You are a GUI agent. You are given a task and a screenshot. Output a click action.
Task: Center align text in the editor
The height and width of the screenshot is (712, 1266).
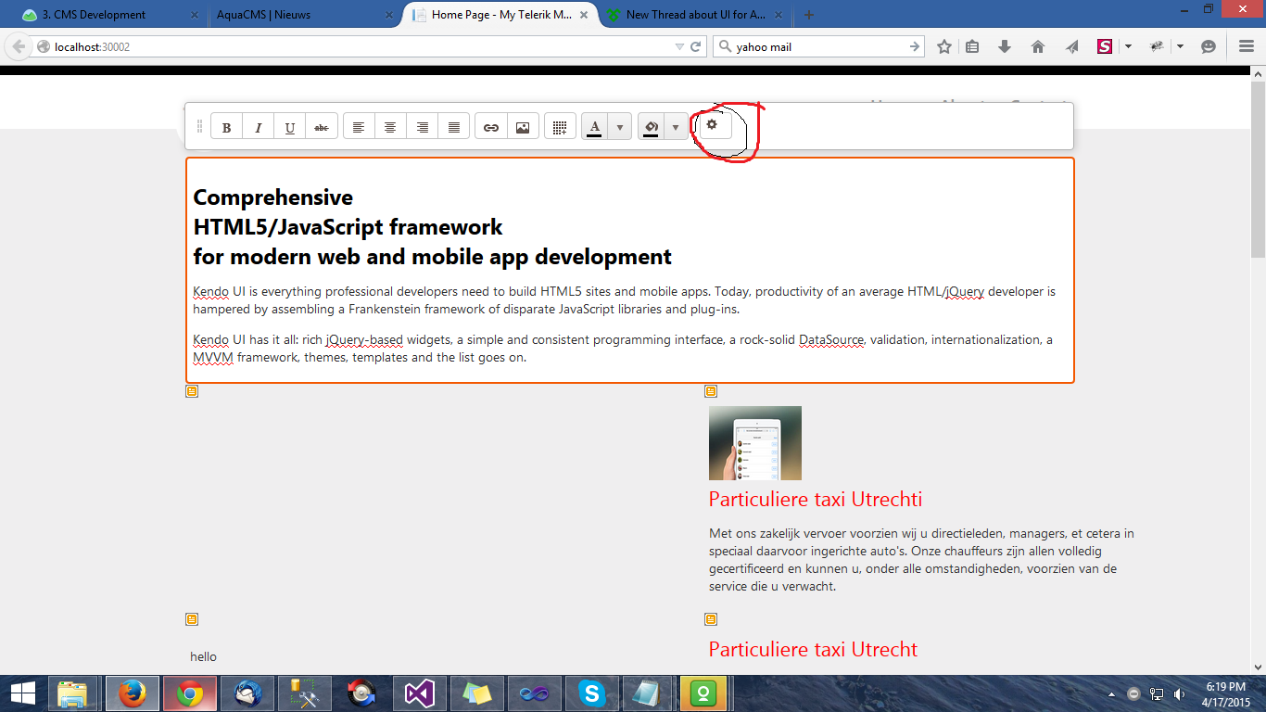(x=390, y=127)
